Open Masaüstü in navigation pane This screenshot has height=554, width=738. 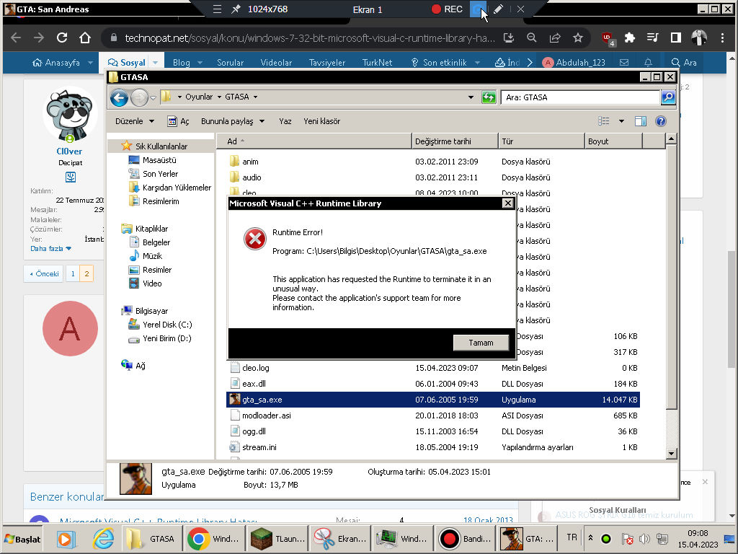(159, 160)
